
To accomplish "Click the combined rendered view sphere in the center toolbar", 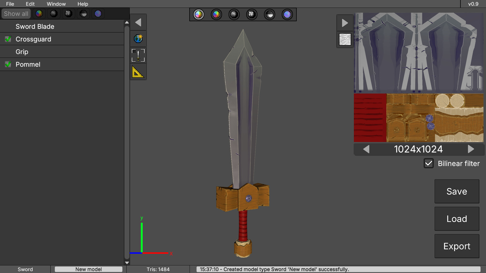I will point(198,14).
